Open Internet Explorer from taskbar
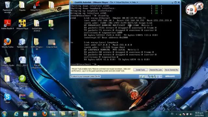The height and width of the screenshot is (117, 208). click(x=16, y=114)
